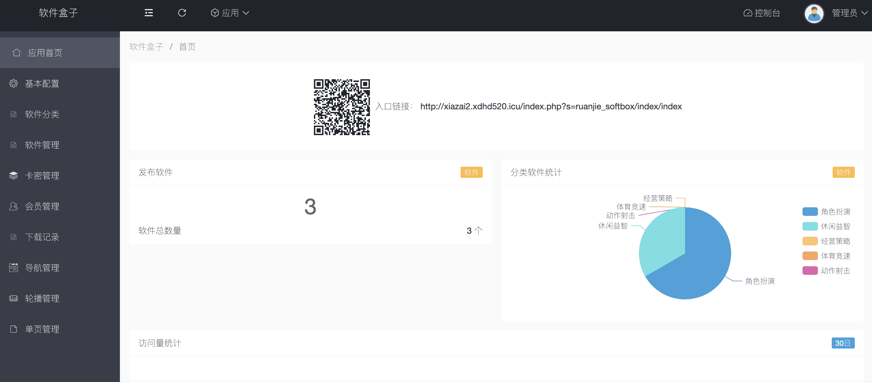Toggle 体育竞速 legend orange swatch
Image resolution: width=872 pixels, height=382 pixels.
(810, 256)
